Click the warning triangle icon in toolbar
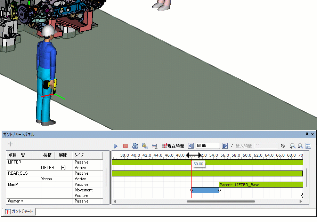317x222 pixels. click(145, 146)
